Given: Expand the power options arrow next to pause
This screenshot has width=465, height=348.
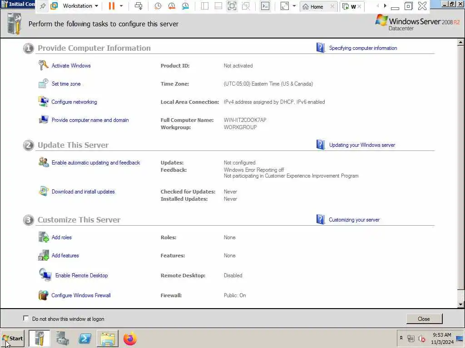Looking at the screenshot, I should (121, 6).
